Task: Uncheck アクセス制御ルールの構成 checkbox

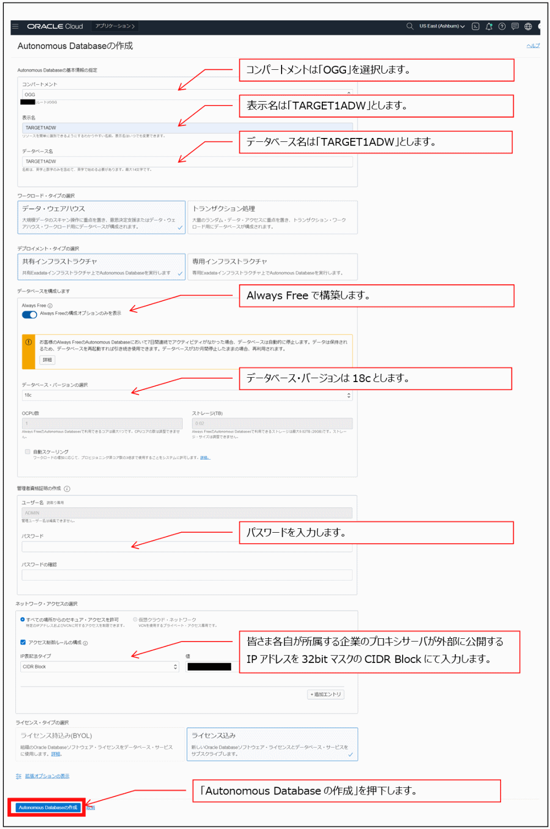Action: click(x=23, y=642)
